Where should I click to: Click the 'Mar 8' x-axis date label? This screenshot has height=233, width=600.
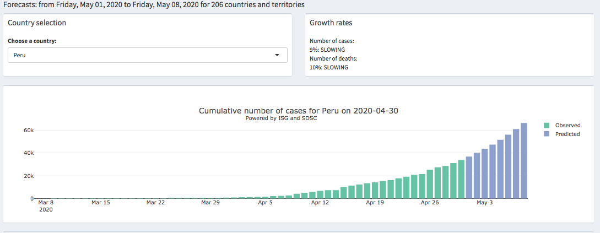click(46, 203)
